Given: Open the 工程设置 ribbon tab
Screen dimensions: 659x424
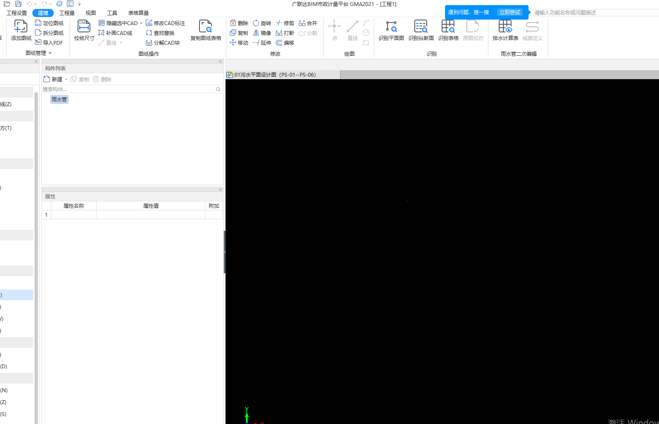Looking at the screenshot, I should 17,13.
